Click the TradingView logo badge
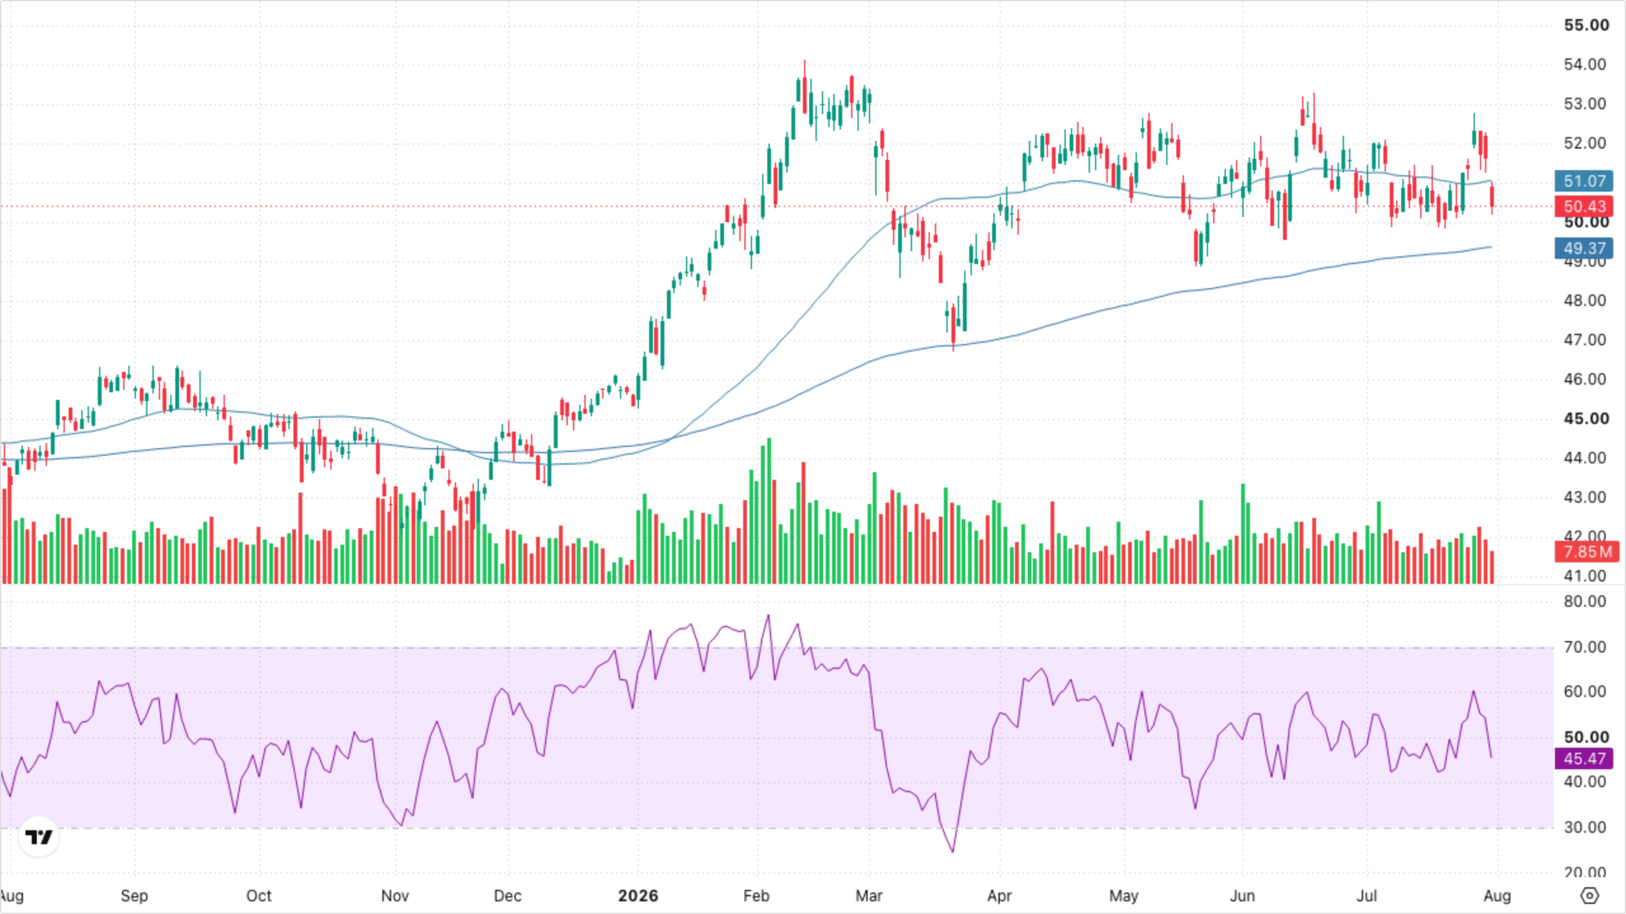This screenshot has width=1626, height=914. tap(39, 837)
